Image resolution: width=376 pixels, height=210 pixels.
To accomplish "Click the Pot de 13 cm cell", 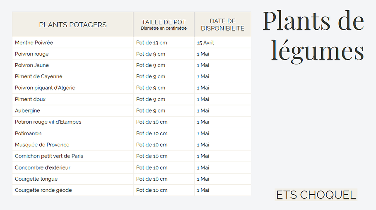I will click(x=151, y=43).
